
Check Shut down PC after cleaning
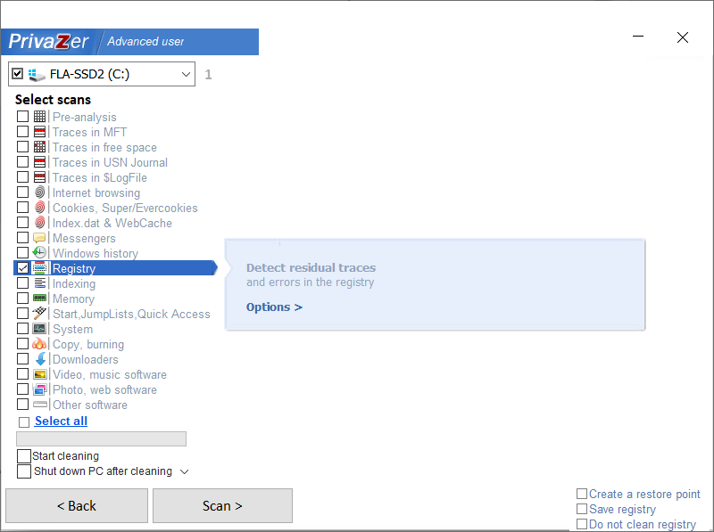pyautogui.click(x=24, y=471)
